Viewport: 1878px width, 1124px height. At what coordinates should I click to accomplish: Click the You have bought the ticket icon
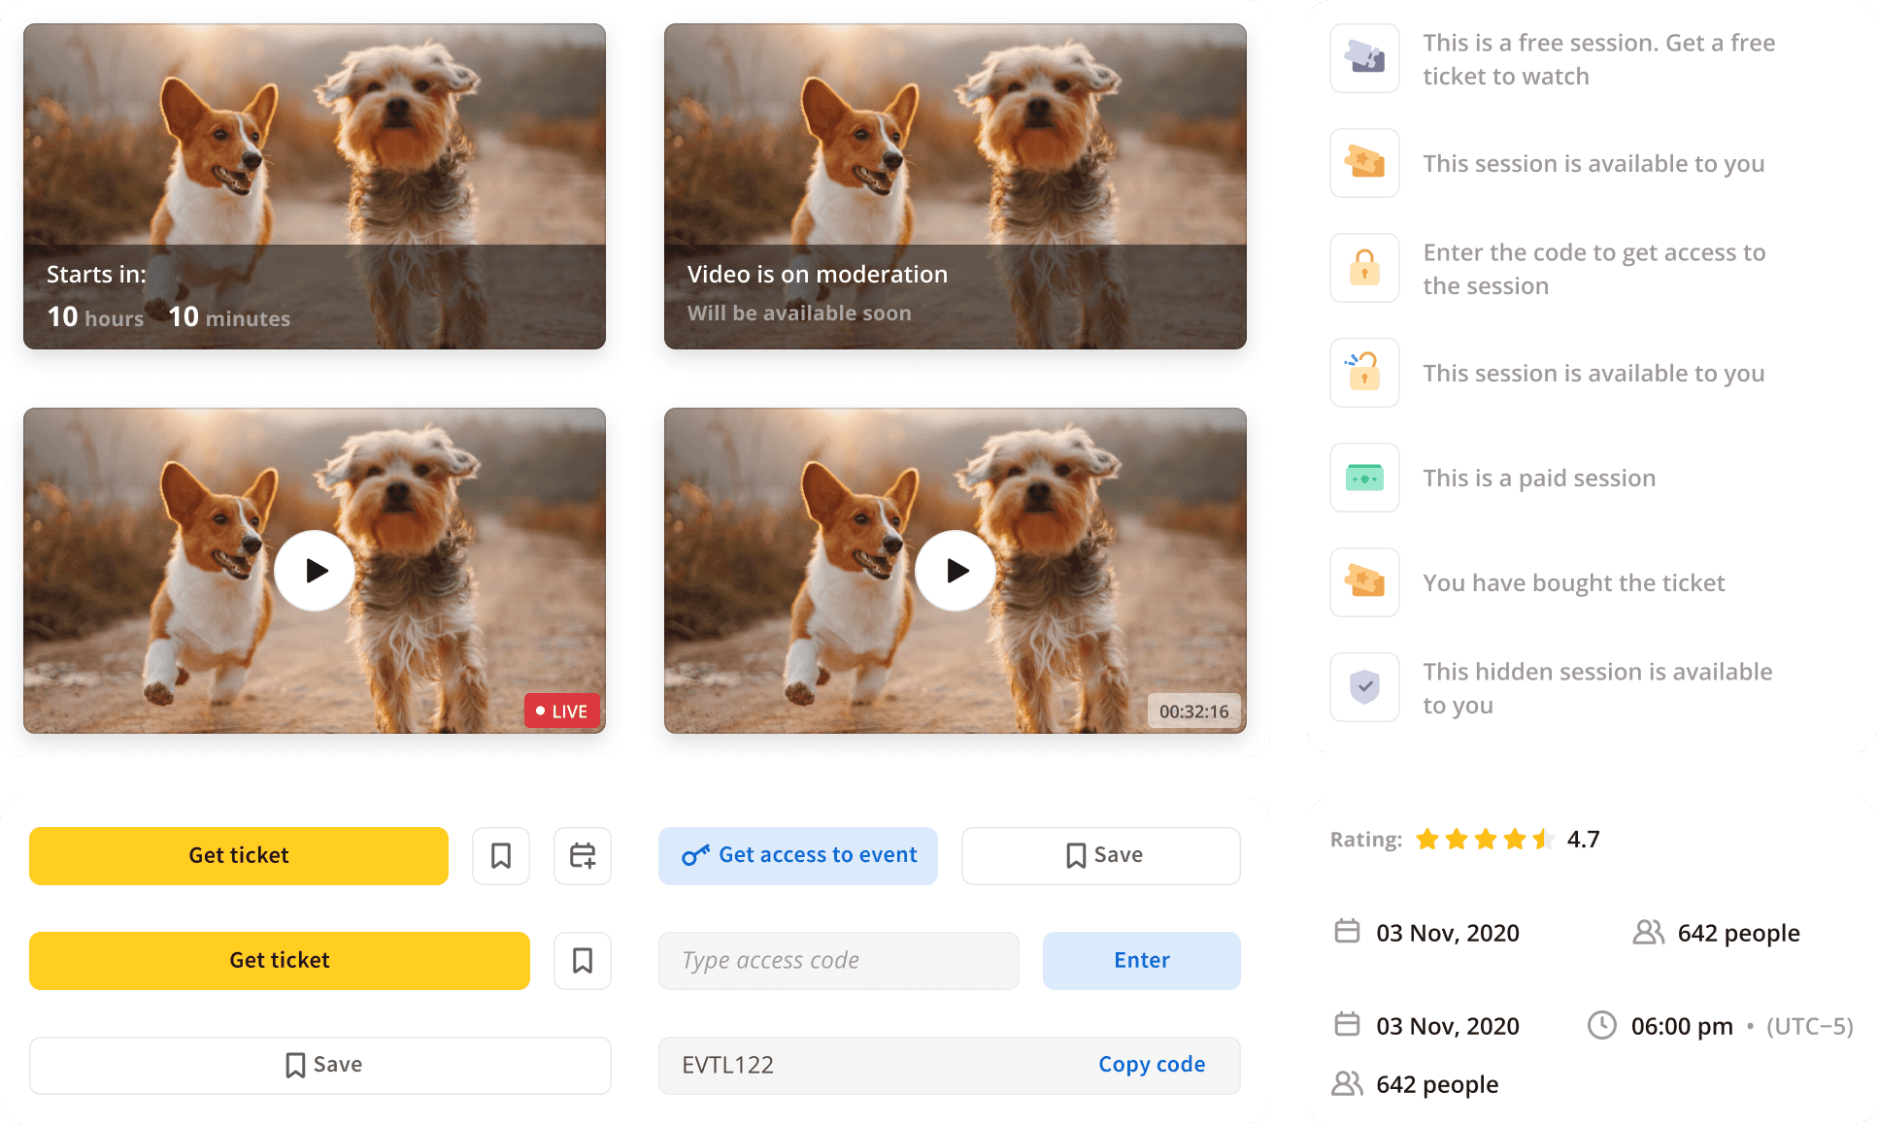(1364, 582)
